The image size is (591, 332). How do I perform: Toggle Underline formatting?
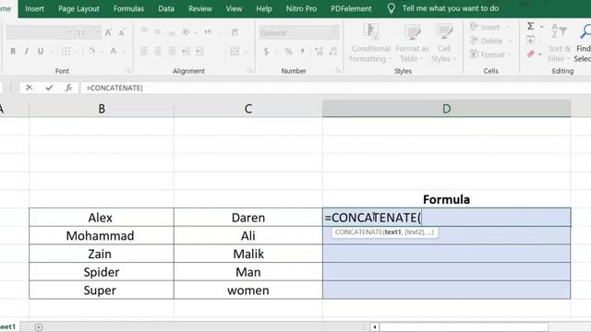[x=41, y=51]
